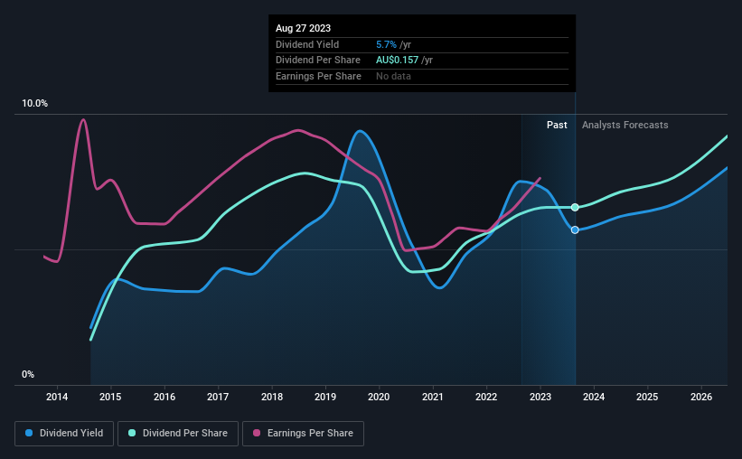Click the teal dot in Dividend Per Share legend

pyautogui.click(x=132, y=433)
